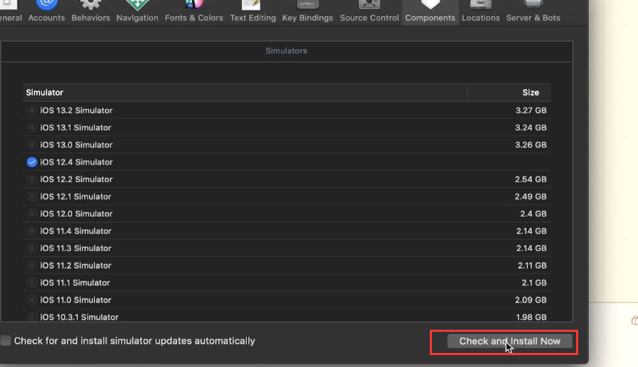Open the Key Bindings pane
Image resolution: width=638 pixels, height=367 pixels.
(x=307, y=11)
